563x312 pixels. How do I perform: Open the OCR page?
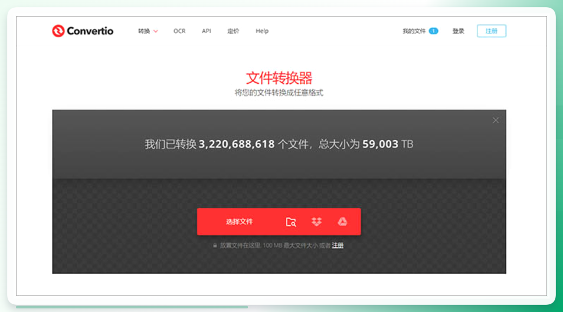pos(179,31)
